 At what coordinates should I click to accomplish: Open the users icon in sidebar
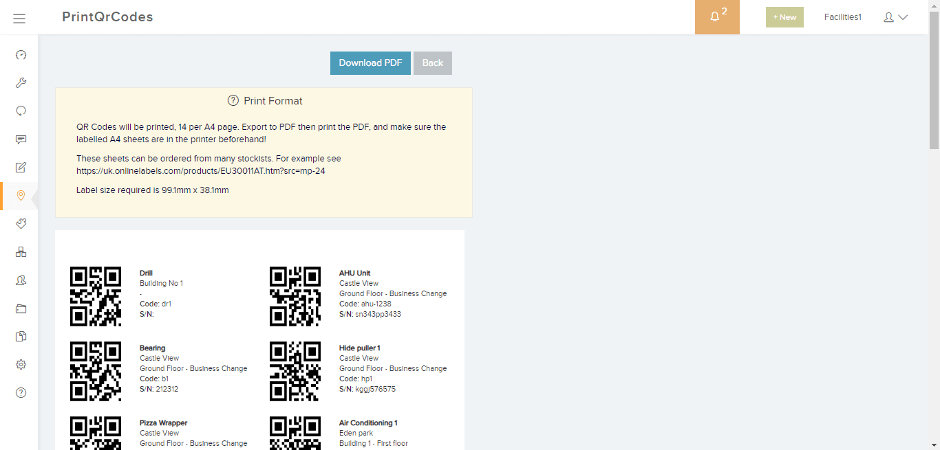tap(21, 280)
